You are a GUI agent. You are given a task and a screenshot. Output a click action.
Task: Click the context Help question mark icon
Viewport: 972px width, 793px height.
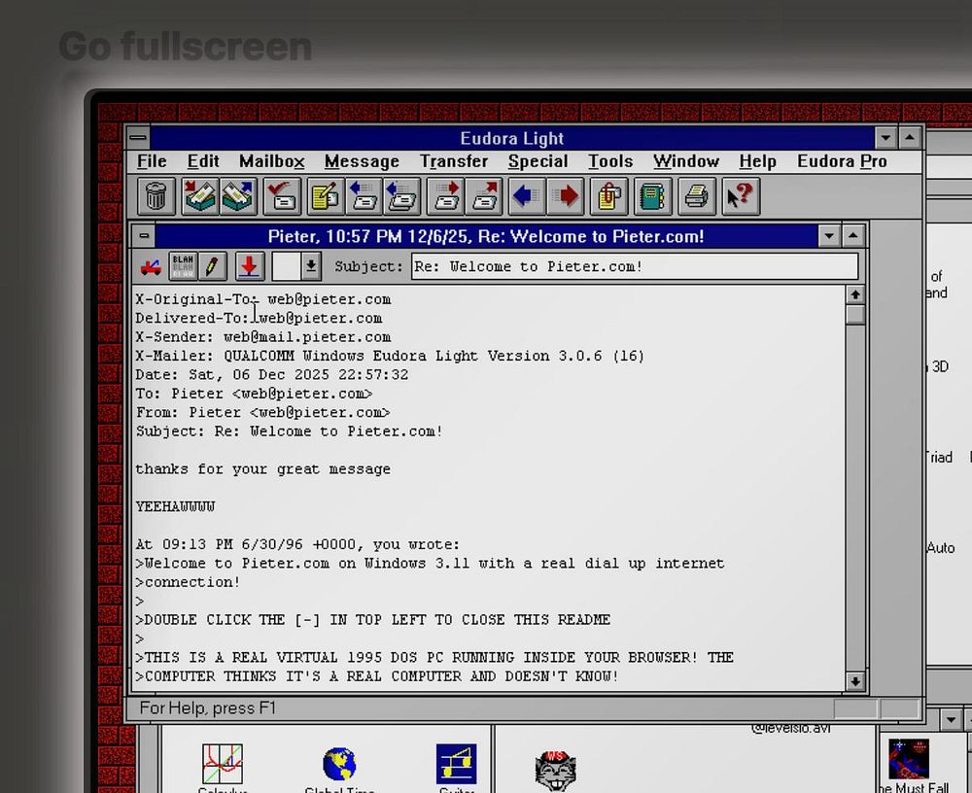tap(741, 196)
